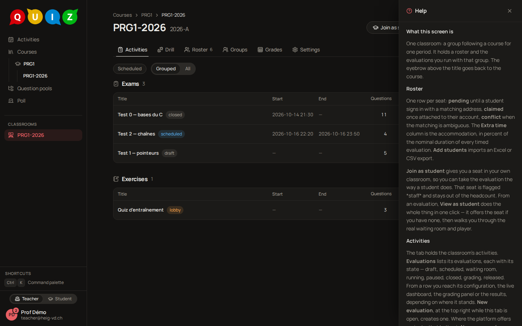Click the draft status badge
522x326 pixels.
169,153
